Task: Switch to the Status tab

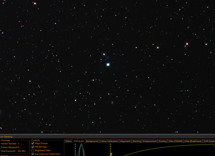Action: pos(68,141)
